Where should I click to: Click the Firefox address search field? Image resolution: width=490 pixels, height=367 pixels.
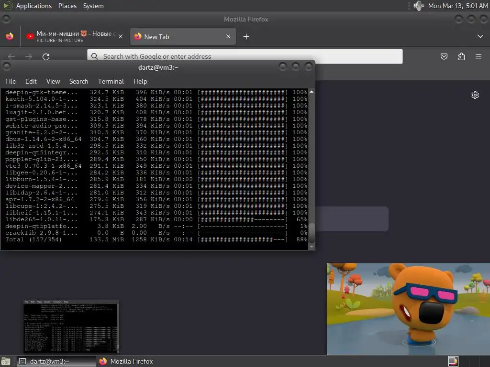point(245,56)
